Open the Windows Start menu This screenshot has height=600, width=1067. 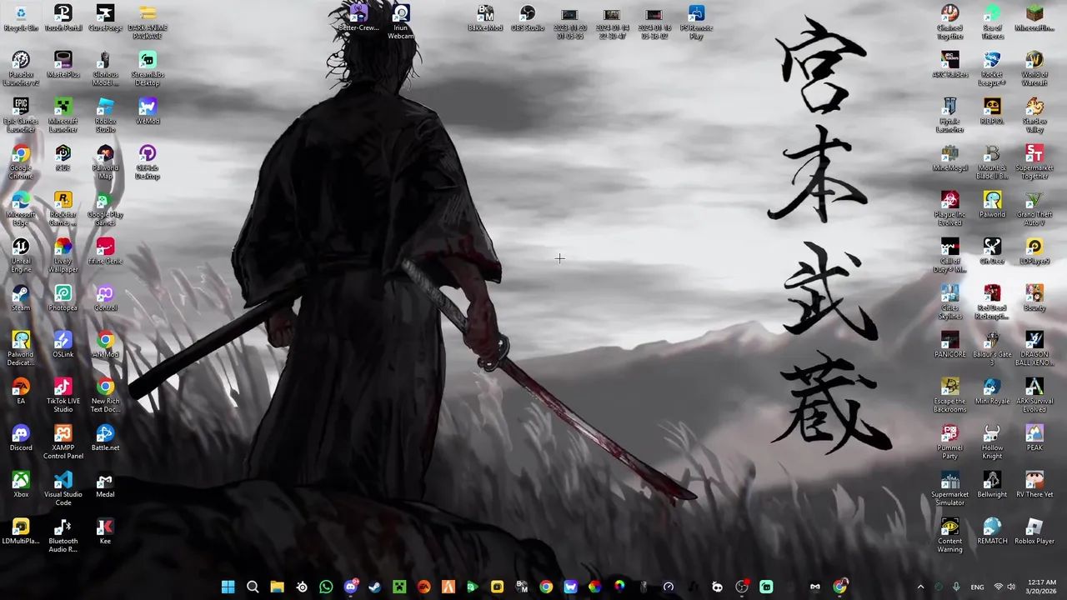tap(228, 587)
